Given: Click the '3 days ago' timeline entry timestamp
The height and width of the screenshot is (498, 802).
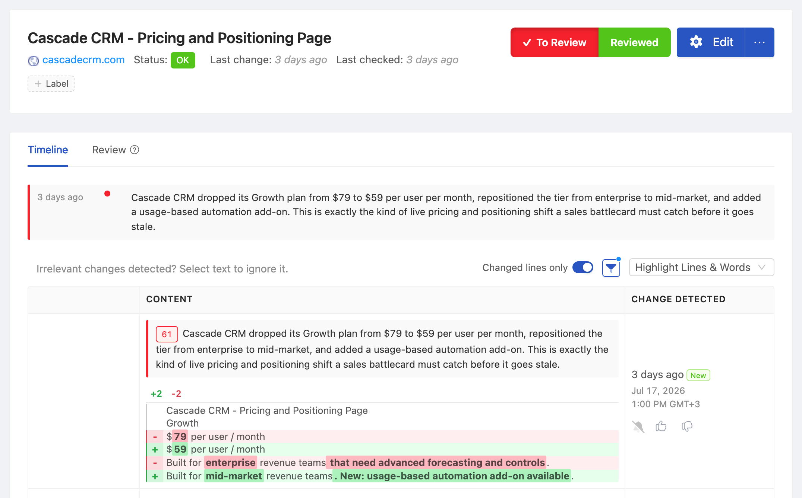Looking at the screenshot, I should [x=60, y=197].
